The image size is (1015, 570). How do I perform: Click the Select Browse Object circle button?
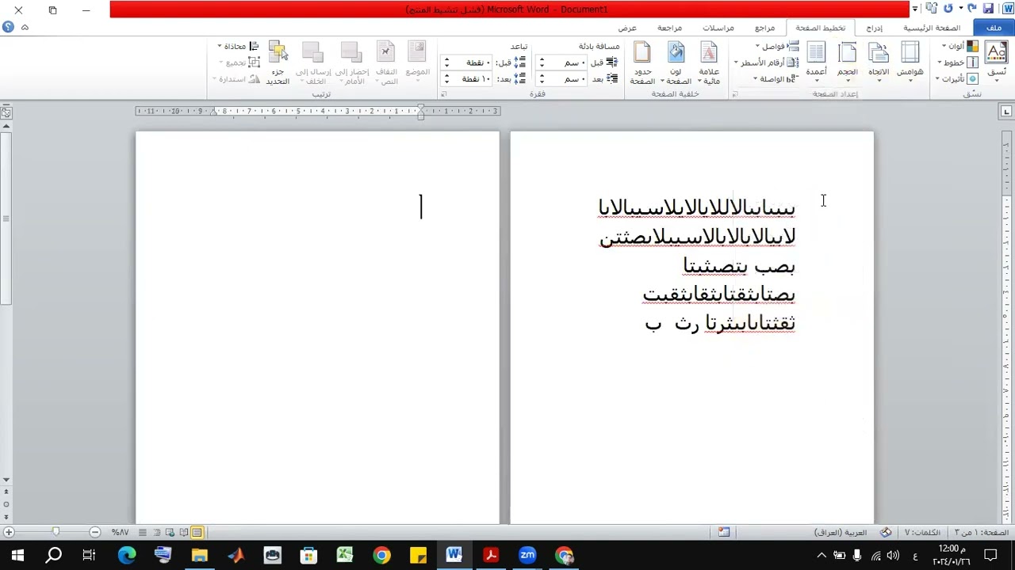click(6, 504)
